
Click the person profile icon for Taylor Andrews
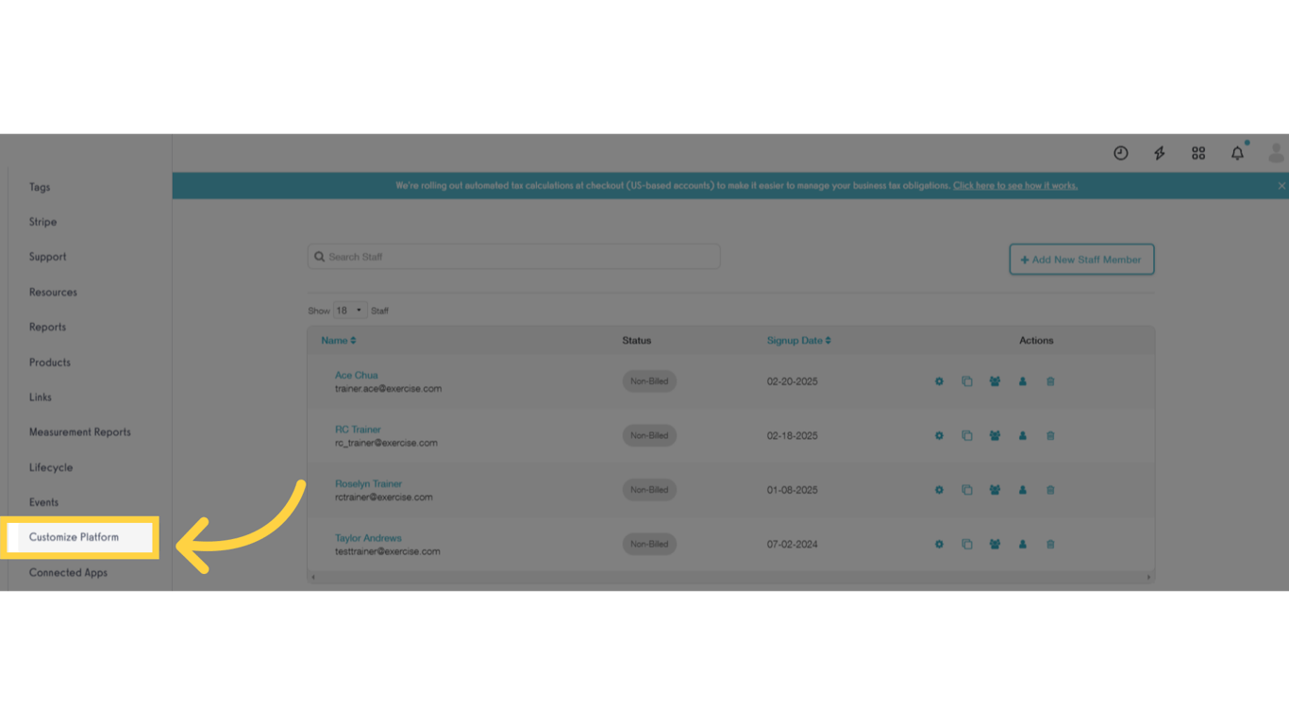pos(1023,544)
